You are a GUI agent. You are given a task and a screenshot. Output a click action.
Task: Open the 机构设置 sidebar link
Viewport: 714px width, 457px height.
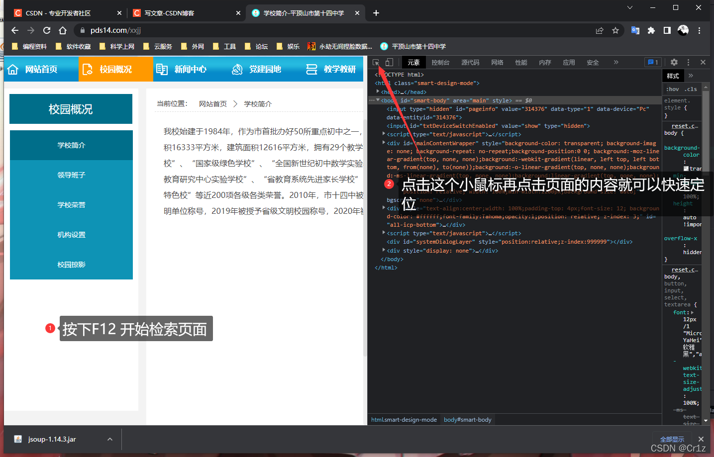click(x=71, y=235)
